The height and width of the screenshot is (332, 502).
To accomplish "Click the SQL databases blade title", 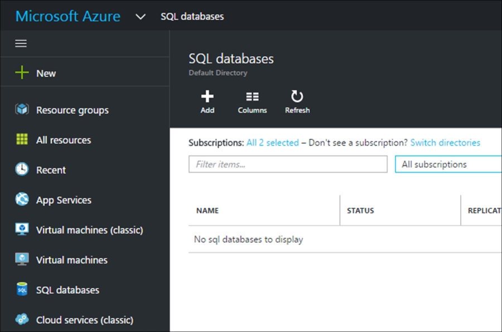I will pos(231,58).
